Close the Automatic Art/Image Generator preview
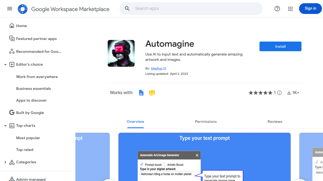Viewport: 323px width, 181px height. (197, 155)
